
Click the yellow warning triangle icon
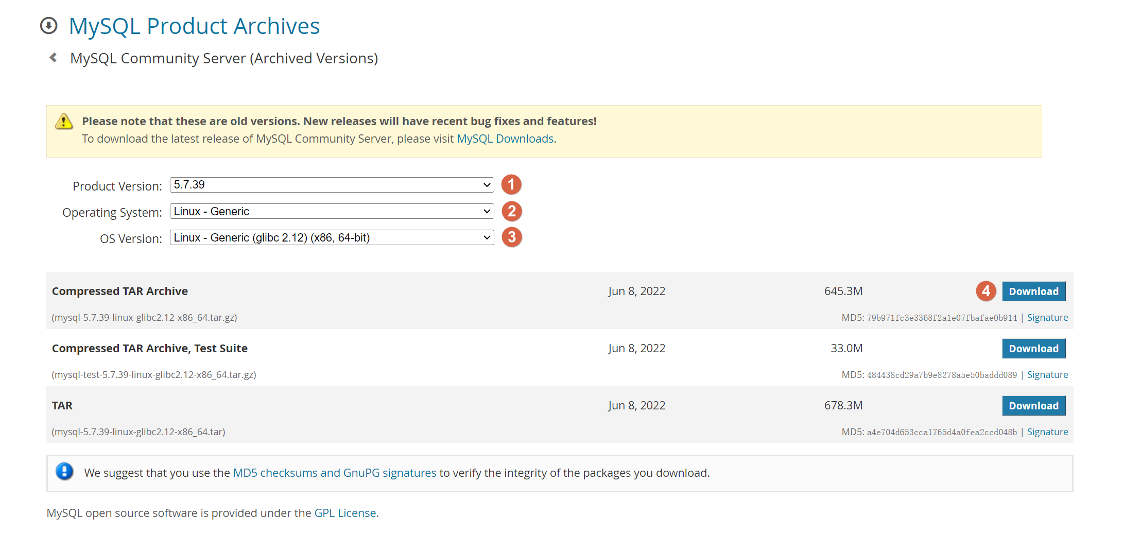click(64, 122)
